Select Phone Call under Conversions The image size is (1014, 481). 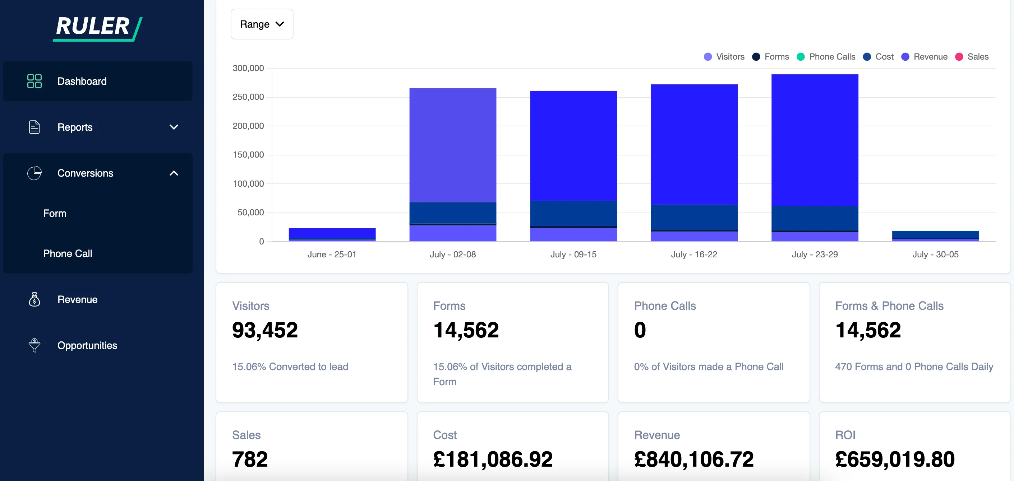tap(68, 253)
